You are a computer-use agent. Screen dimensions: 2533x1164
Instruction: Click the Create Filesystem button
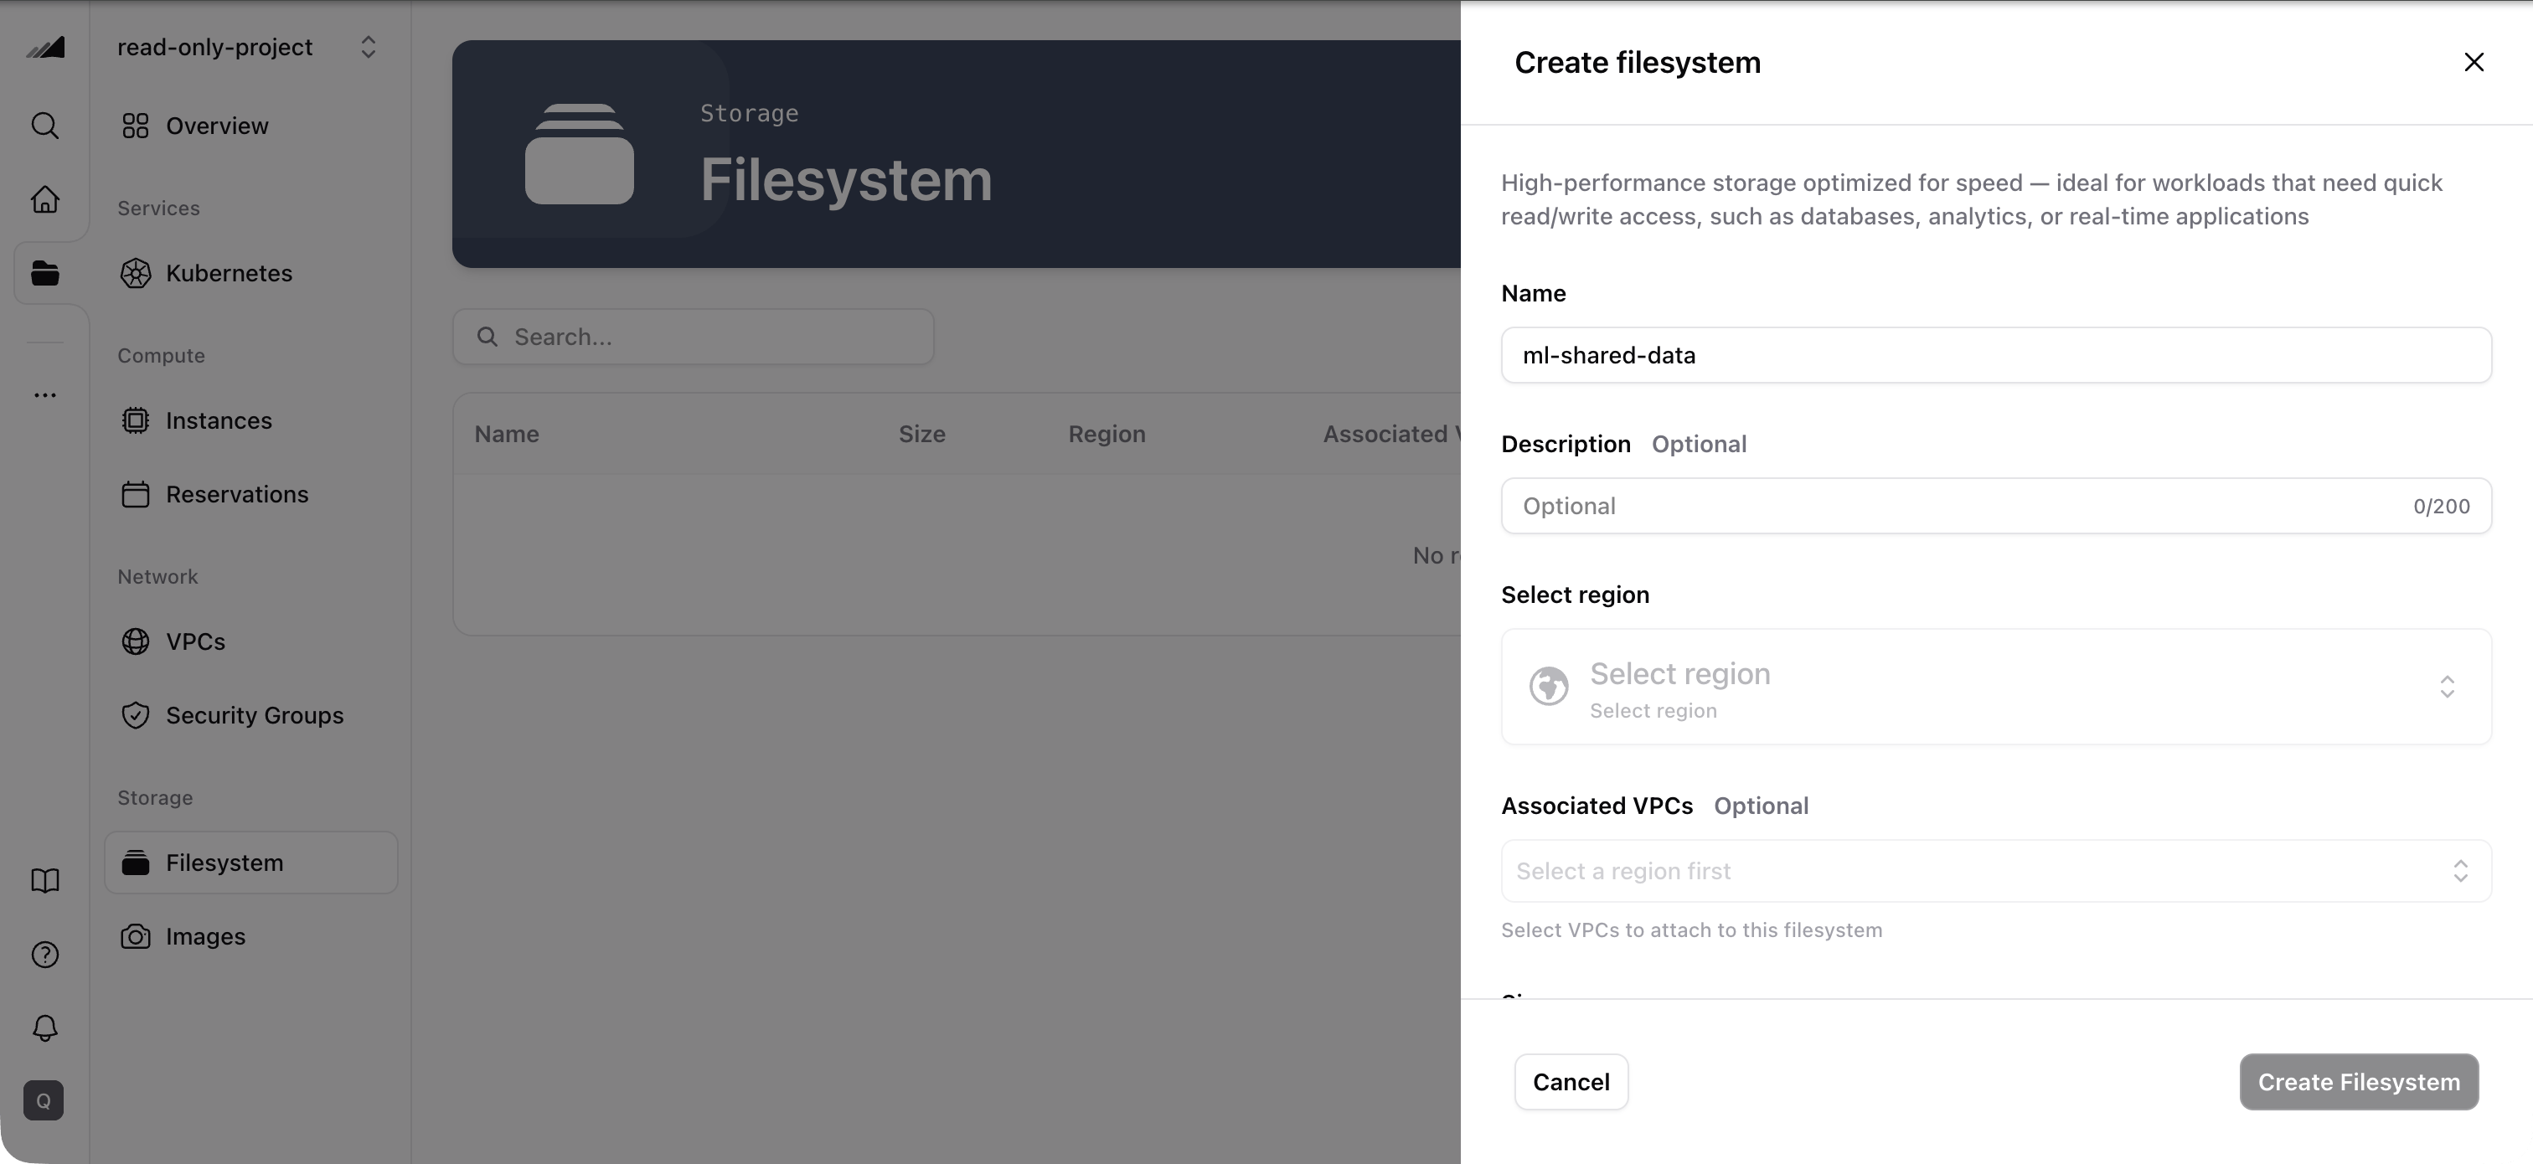tap(2359, 1081)
